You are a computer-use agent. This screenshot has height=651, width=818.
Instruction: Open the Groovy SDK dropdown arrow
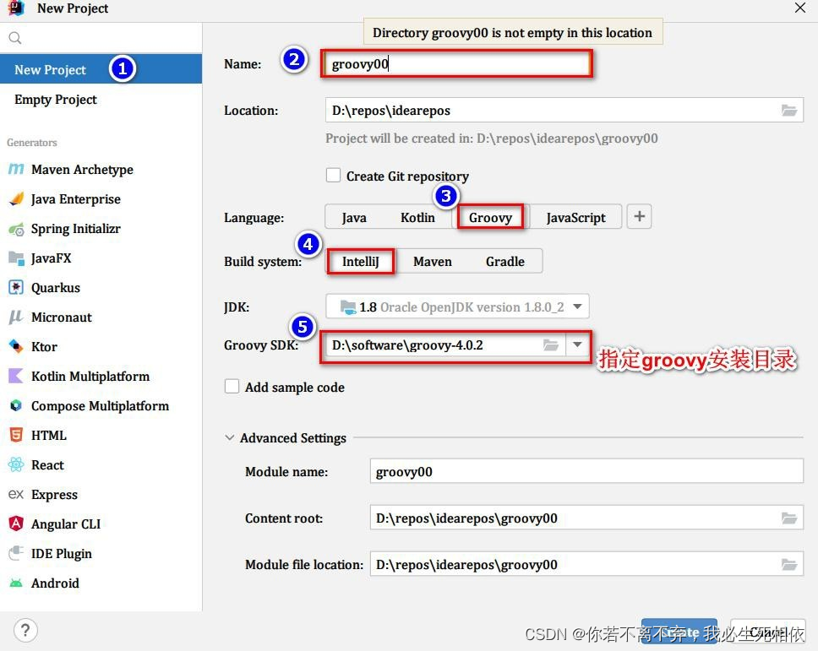pos(577,345)
